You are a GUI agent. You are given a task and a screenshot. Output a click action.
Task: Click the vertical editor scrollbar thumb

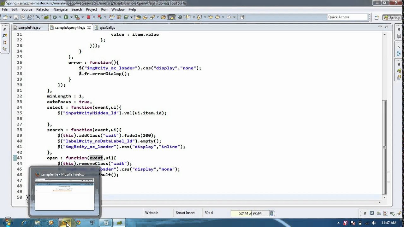tap(384, 147)
